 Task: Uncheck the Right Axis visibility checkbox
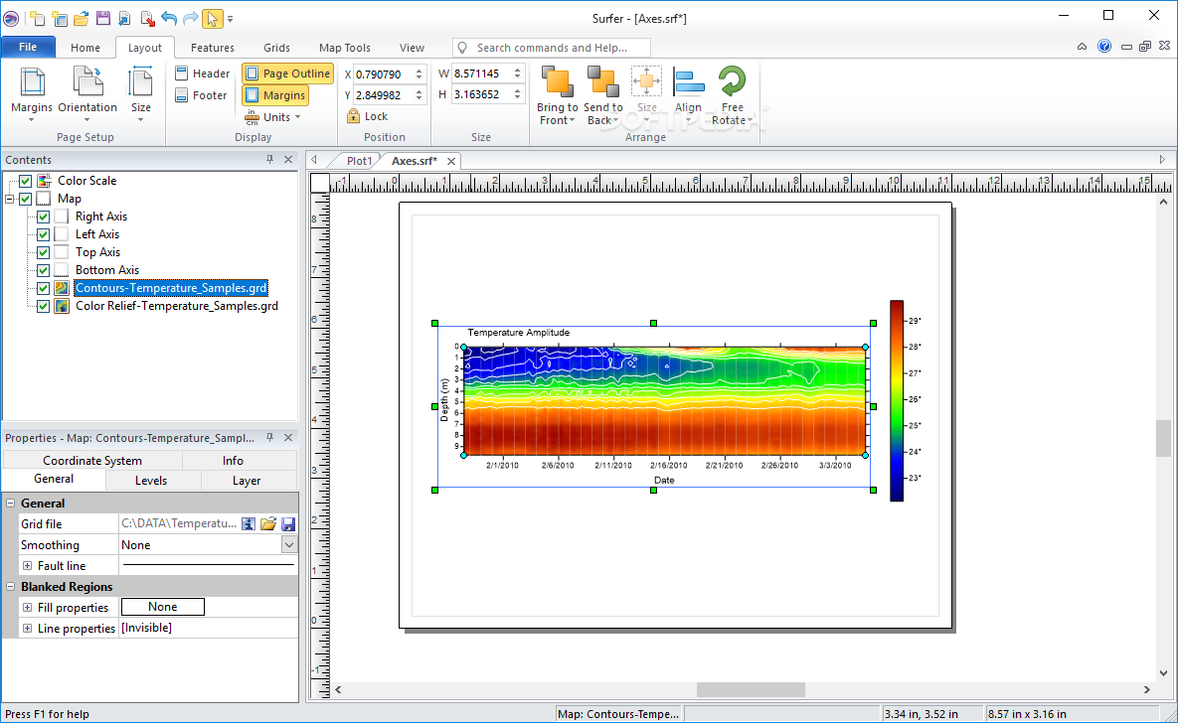click(43, 217)
